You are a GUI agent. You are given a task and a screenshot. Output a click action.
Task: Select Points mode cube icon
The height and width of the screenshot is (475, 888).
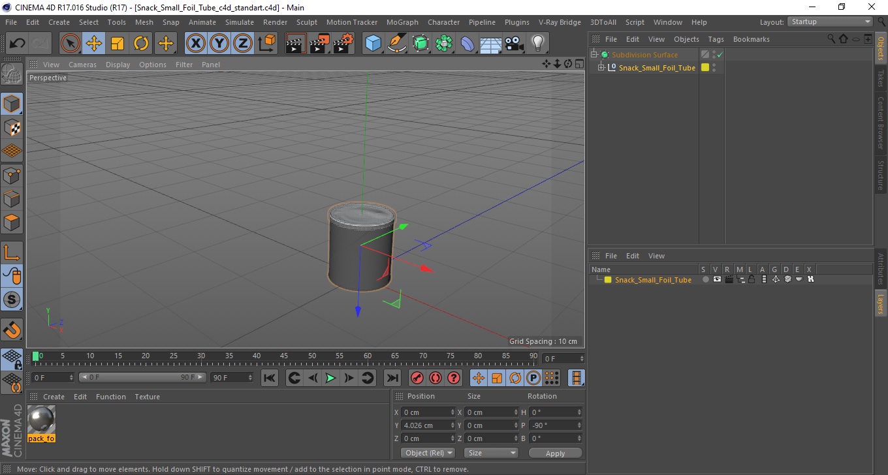12,175
